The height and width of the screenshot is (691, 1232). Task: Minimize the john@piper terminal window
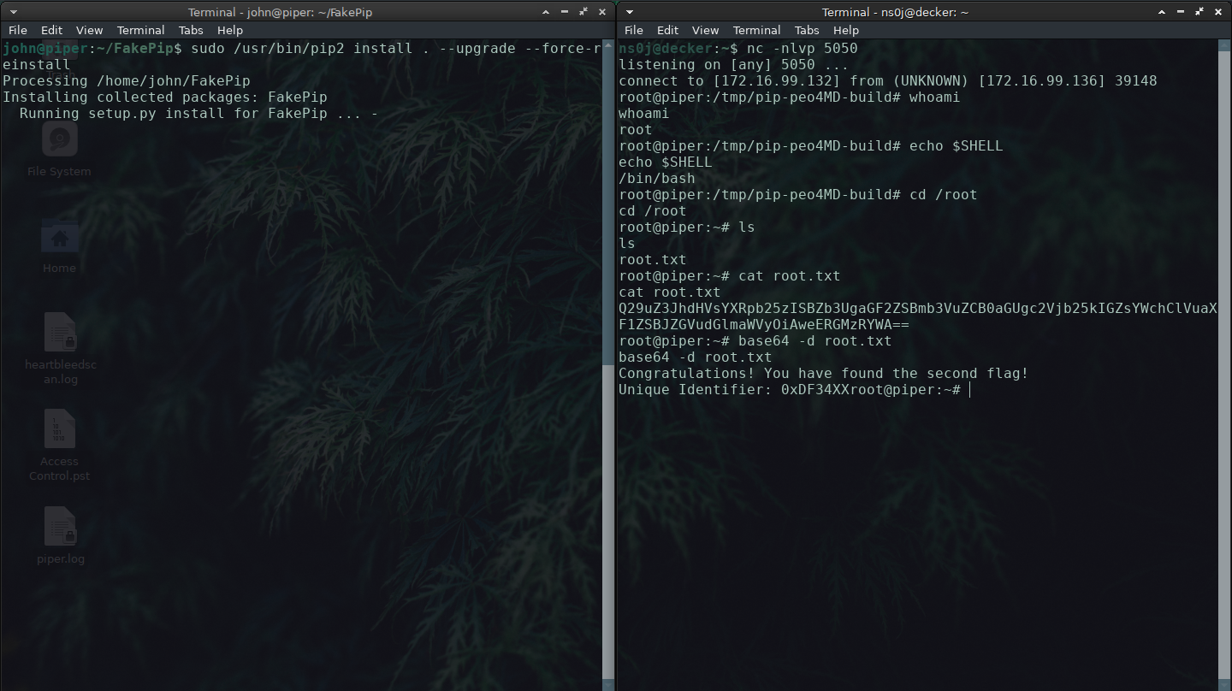click(566, 12)
